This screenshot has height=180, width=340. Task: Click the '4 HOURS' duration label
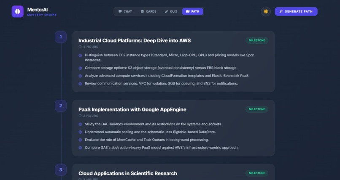tap(91, 47)
